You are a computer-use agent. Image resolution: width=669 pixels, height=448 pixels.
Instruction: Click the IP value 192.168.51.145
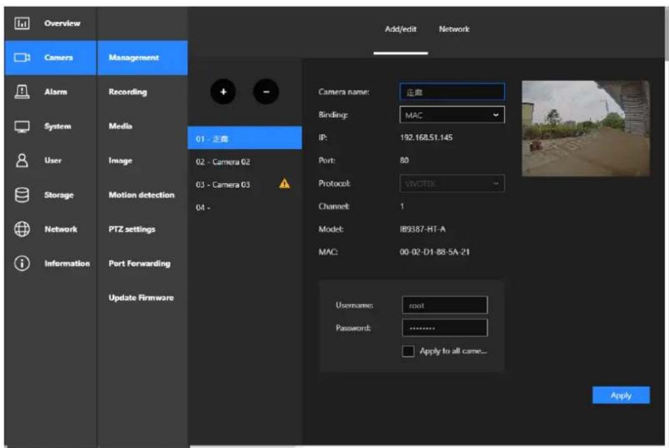pyautogui.click(x=426, y=137)
